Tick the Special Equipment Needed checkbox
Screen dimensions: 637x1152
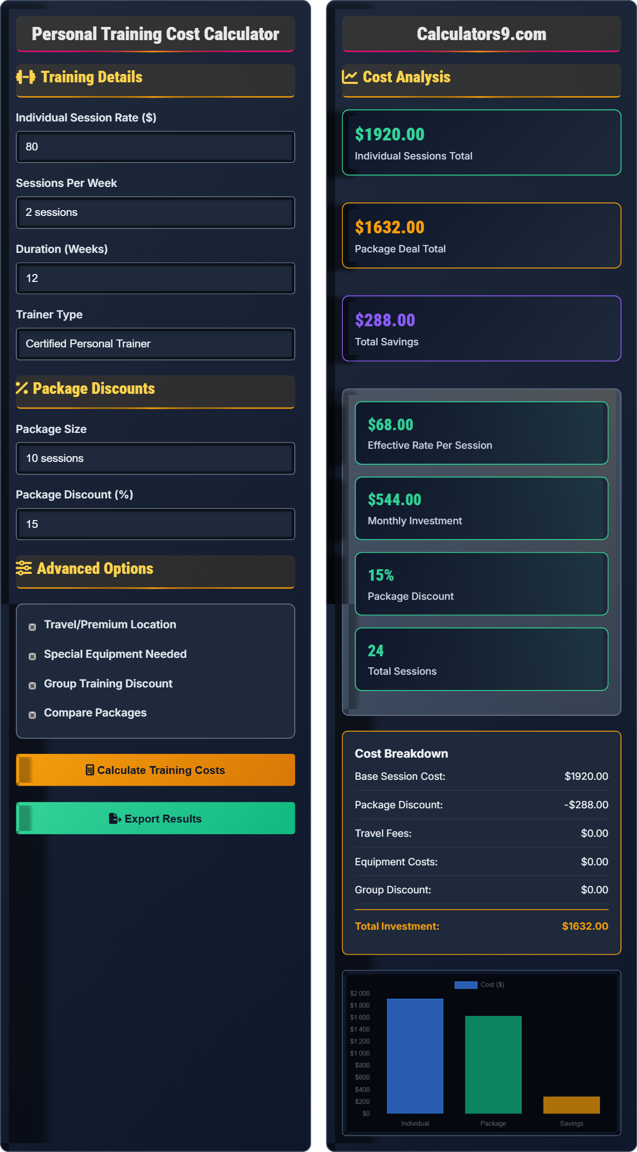point(32,656)
